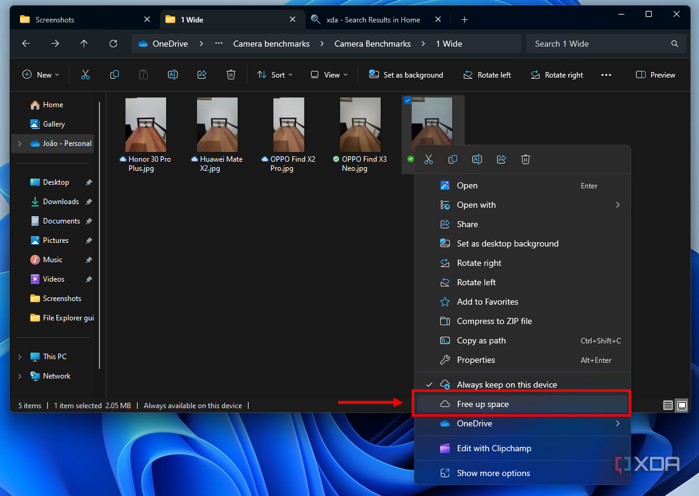Viewport: 699px width, 496px height.
Task: Click Show more options
Action: pyautogui.click(x=493, y=473)
